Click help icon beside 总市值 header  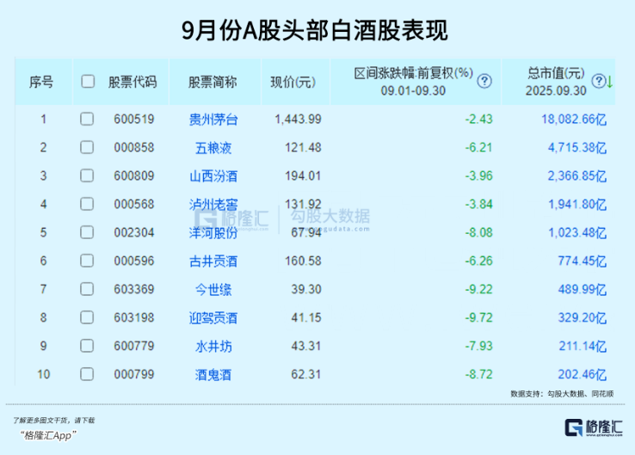coord(599,82)
